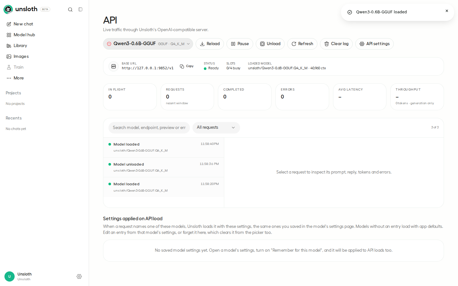Click the Avg Latency stat card
Viewport: 458px width, 286px height.
coord(360,97)
